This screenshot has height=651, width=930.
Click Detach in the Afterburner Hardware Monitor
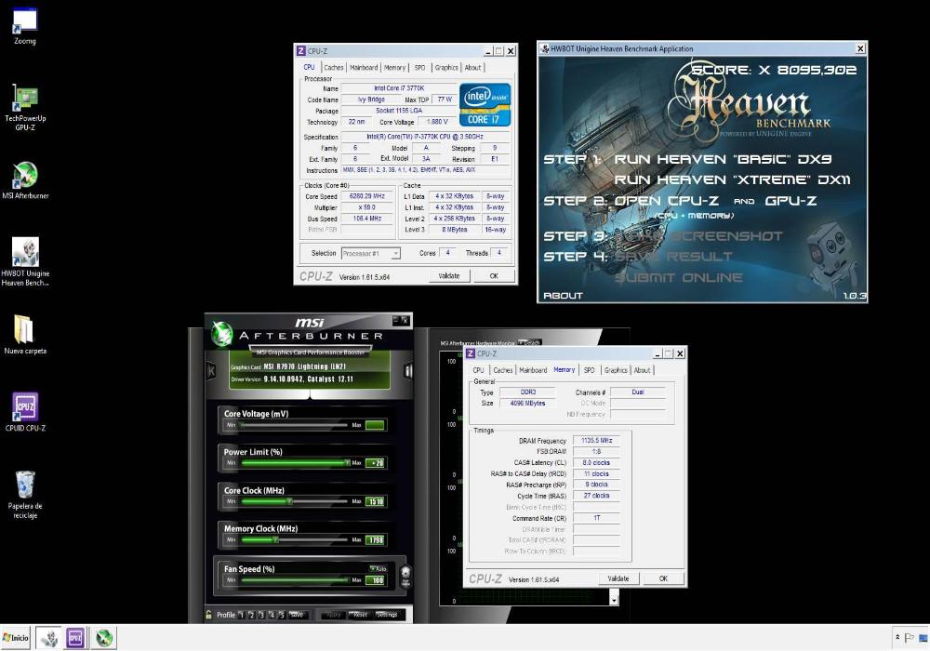pyautogui.click(x=530, y=342)
